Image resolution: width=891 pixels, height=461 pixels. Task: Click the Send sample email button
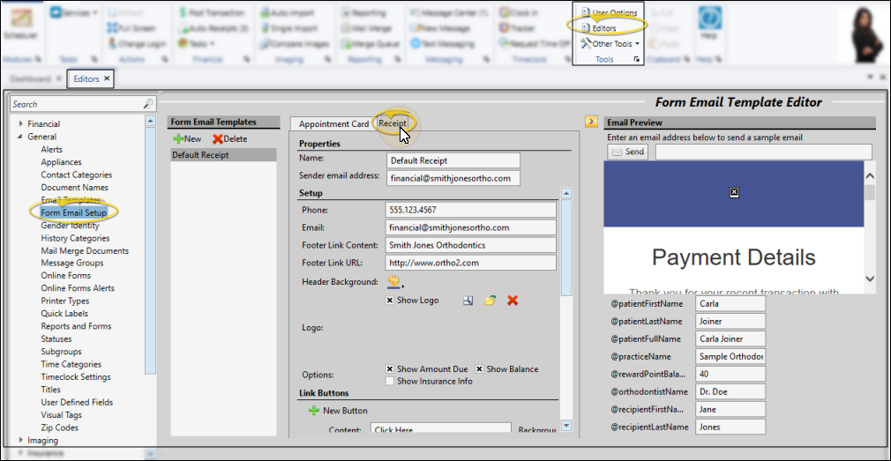click(x=628, y=152)
